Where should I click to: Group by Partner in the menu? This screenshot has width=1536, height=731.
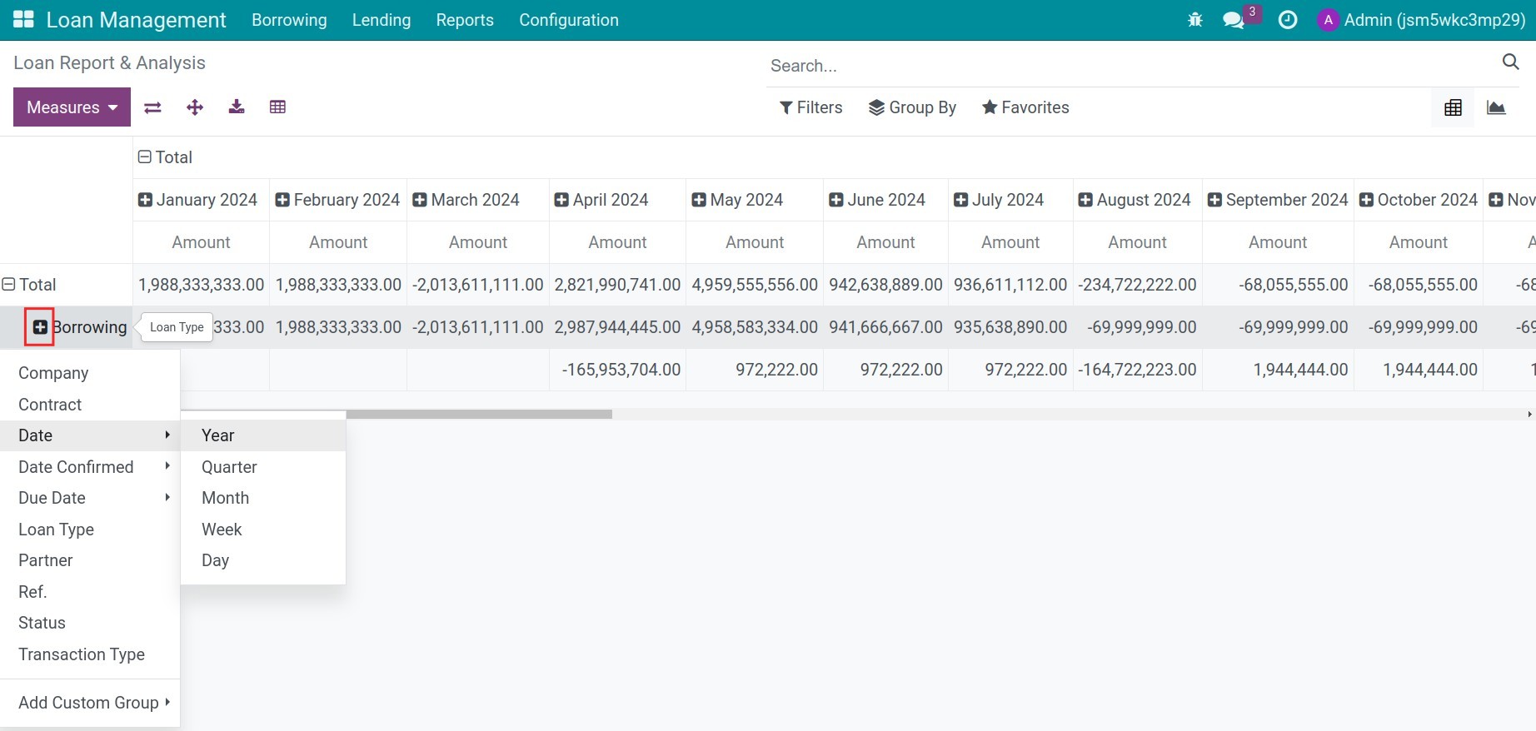click(90, 560)
